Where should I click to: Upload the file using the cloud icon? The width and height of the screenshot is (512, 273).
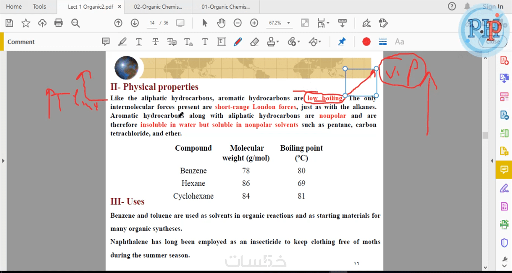[42, 23]
